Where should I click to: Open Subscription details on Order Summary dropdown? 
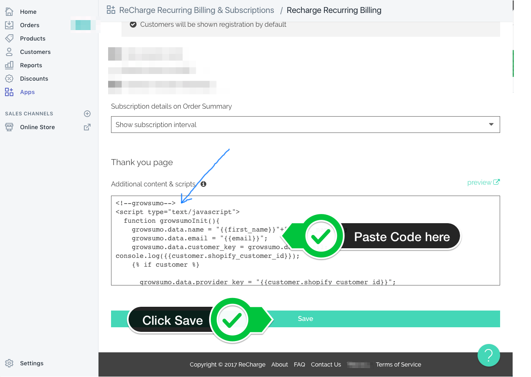click(305, 125)
